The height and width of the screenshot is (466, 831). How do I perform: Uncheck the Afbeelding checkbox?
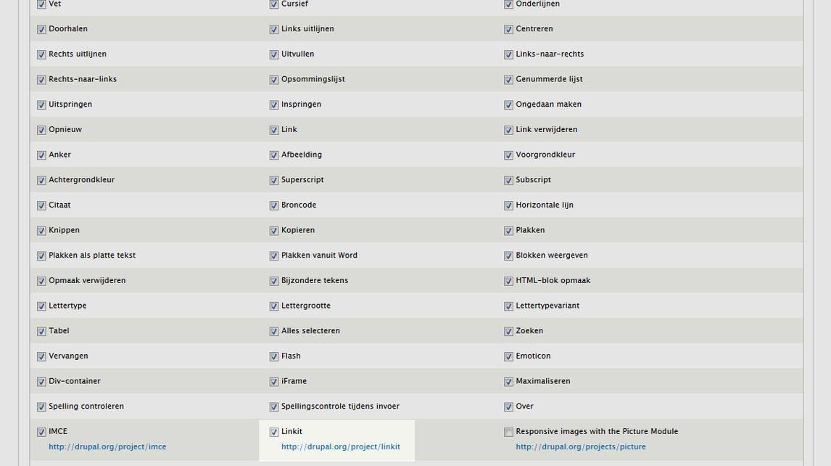[x=274, y=155]
